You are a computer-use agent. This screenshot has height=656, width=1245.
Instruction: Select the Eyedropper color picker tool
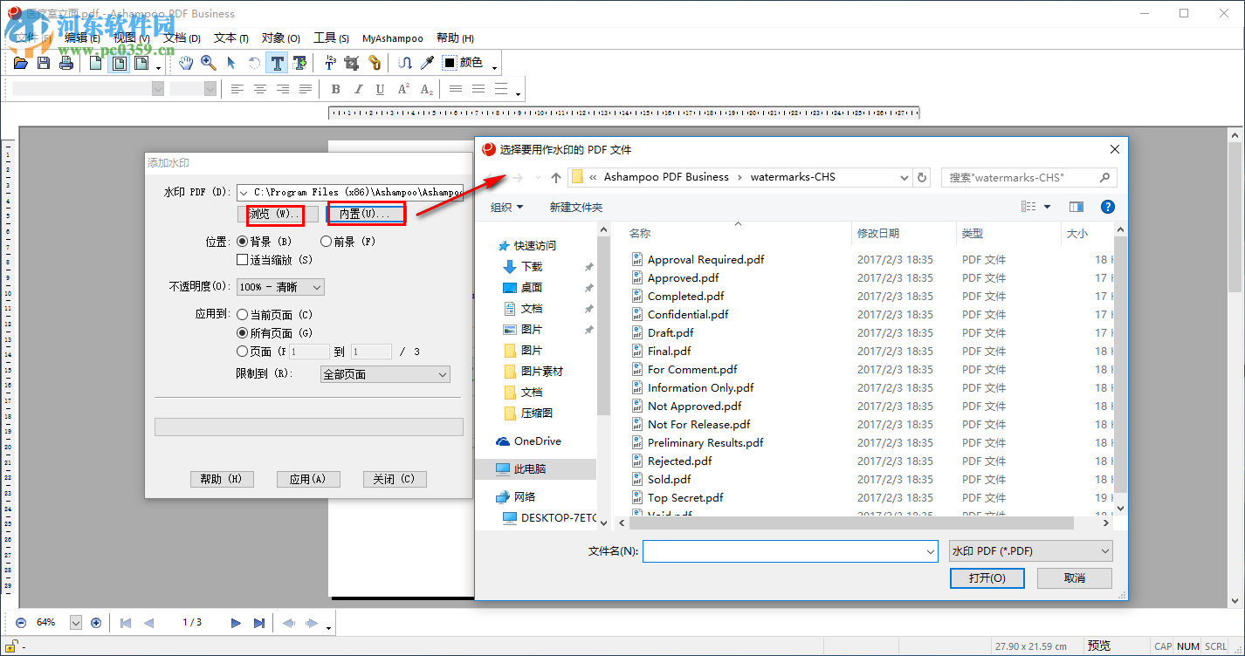(427, 63)
